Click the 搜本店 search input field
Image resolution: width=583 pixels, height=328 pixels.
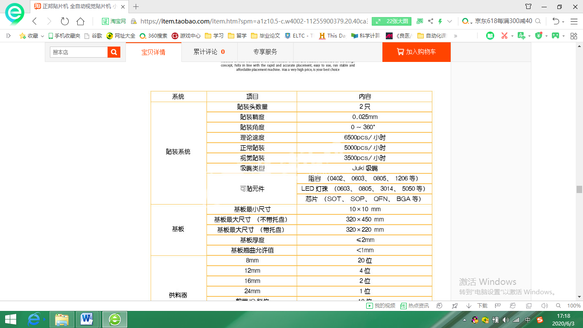(79, 52)
